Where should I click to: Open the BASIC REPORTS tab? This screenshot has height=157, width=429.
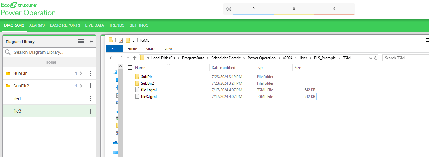[65, 25]
